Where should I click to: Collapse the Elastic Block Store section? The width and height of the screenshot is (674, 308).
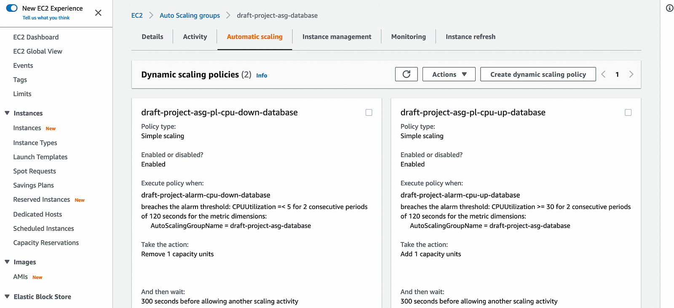click(x=7, y=297)
